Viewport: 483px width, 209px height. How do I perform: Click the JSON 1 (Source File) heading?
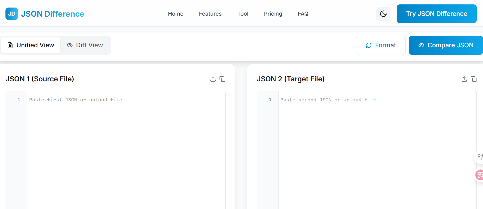[x=40, y=79]
